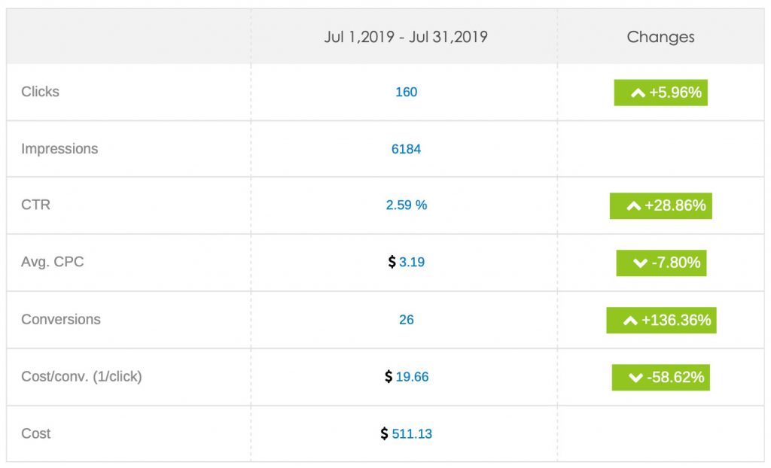Click the dollar sign beside 19.66
The height and width of the screenshot is (468, 771).
pos(389,377)
